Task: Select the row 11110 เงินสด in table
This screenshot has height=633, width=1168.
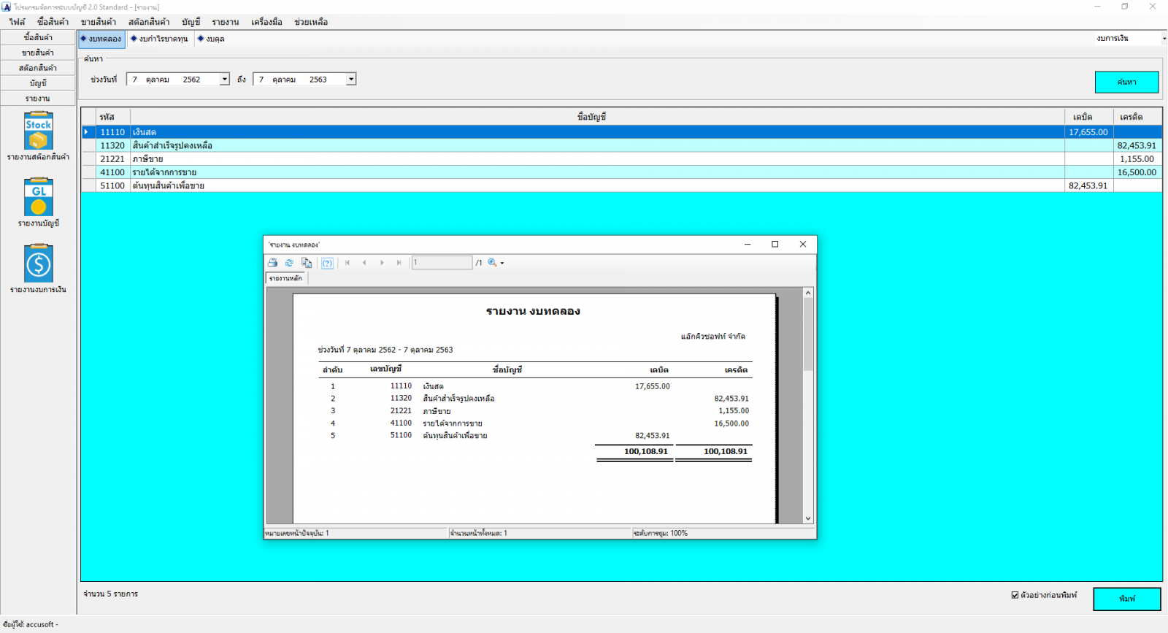Action: pyautogui.click(x=621, y=132)
